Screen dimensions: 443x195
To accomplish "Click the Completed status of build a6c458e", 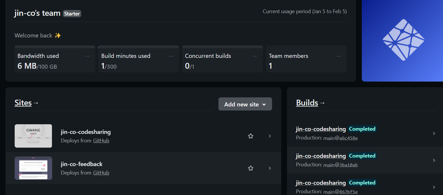I will coord(362,129).
